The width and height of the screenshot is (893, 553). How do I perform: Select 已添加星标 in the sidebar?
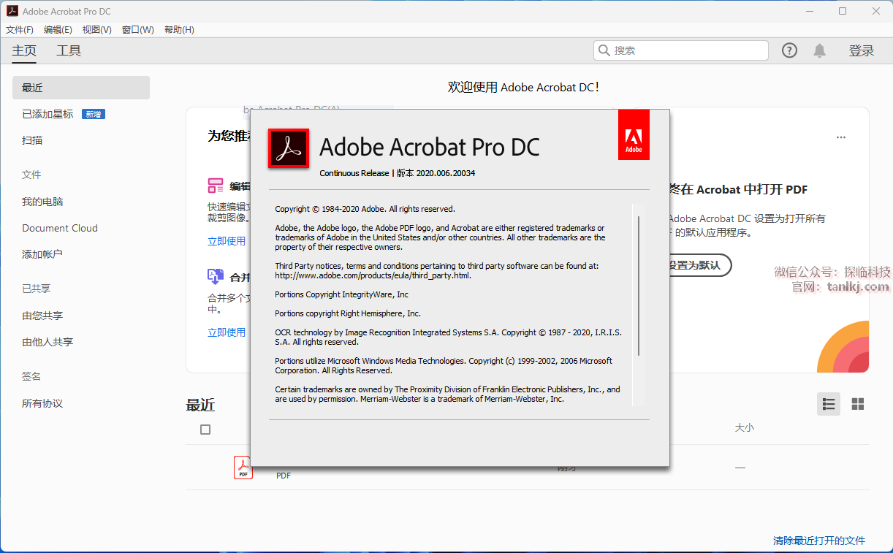point(47,114)
